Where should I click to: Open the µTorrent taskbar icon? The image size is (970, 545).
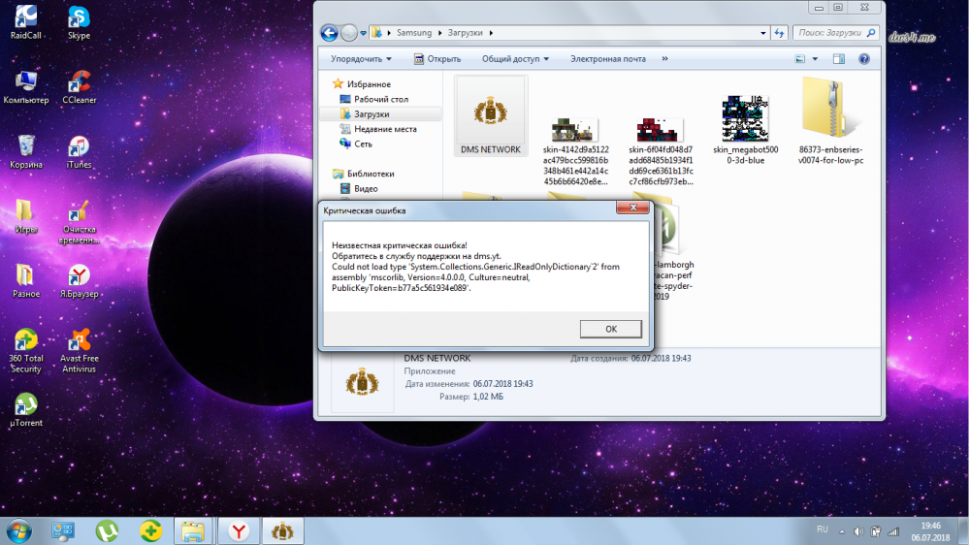(x=107, y=530)
